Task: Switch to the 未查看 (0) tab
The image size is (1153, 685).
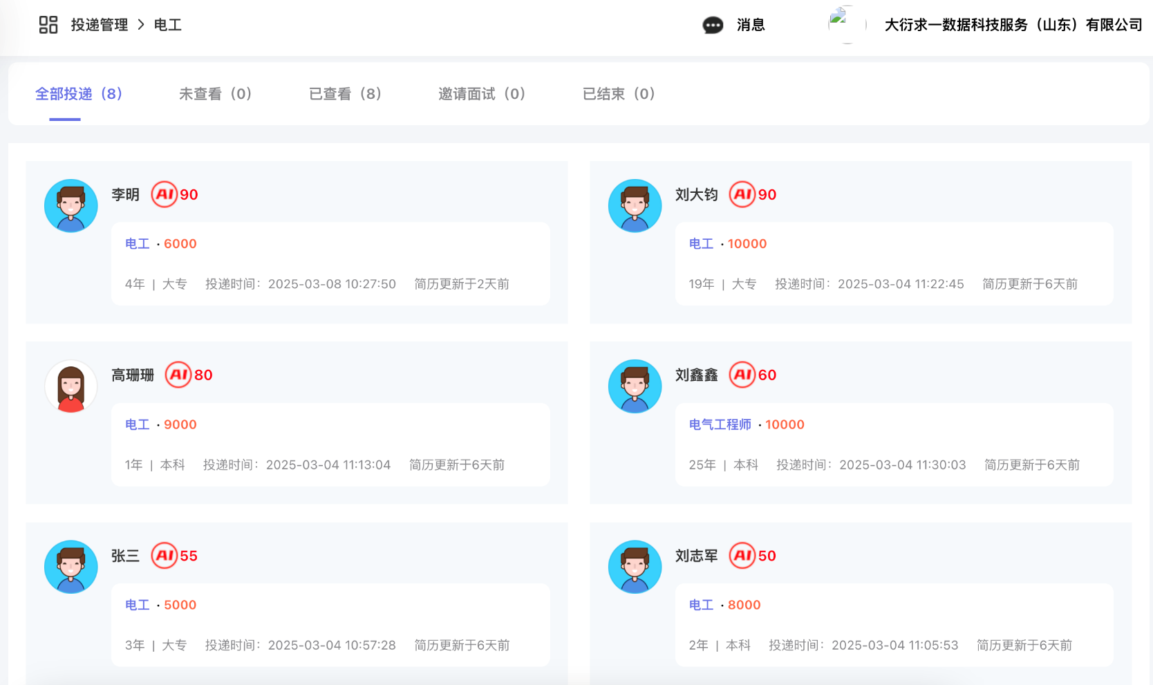Action: [215, 94]
